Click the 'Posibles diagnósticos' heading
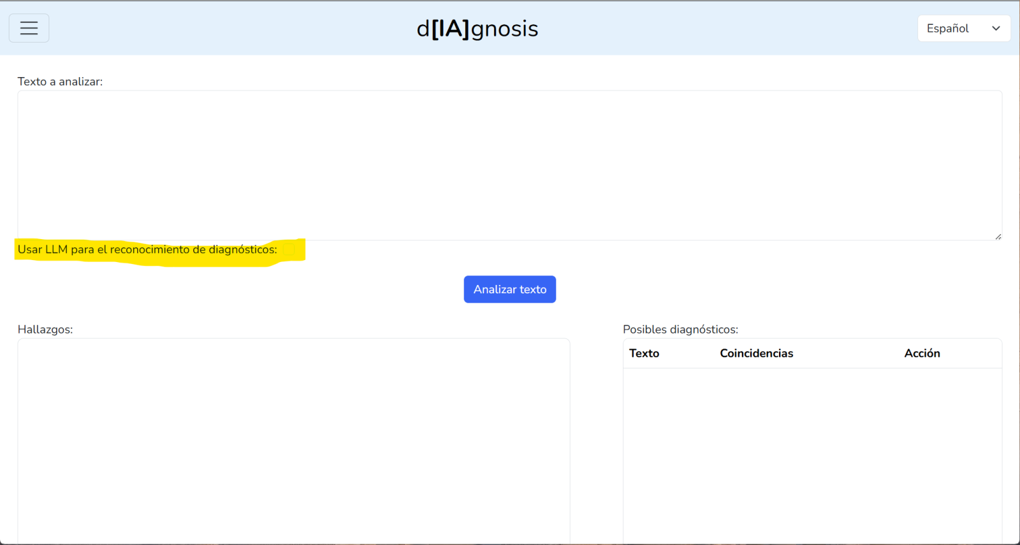The width and height of the screenshot is (1020, 545). 680,330
